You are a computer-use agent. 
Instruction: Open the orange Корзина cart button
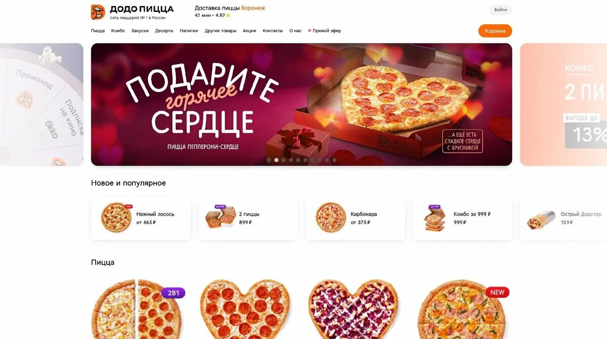click(495, 31)
